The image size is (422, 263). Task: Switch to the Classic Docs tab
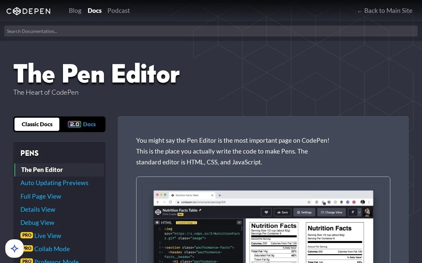(37, 124)
